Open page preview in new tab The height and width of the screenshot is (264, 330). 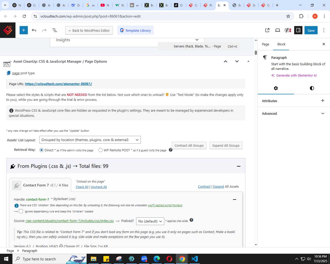[267, 30]
